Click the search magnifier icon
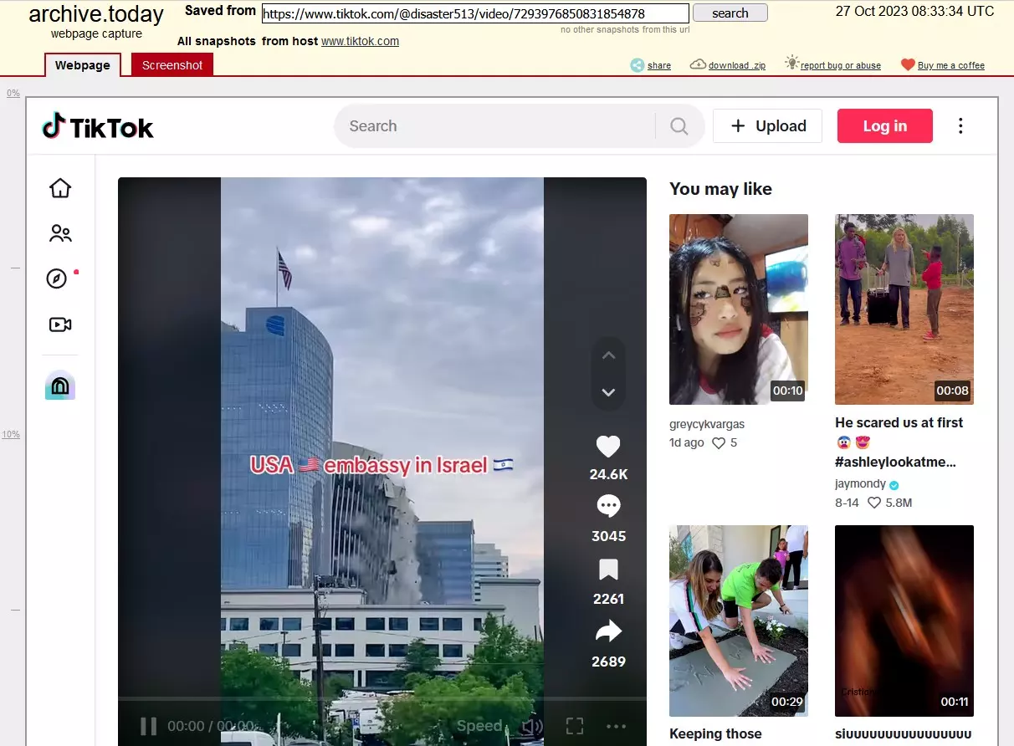 click(679, 126)
